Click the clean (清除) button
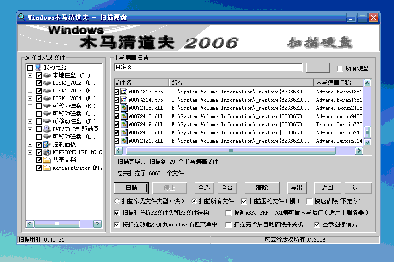394x262 pixels. coord(262,188)
